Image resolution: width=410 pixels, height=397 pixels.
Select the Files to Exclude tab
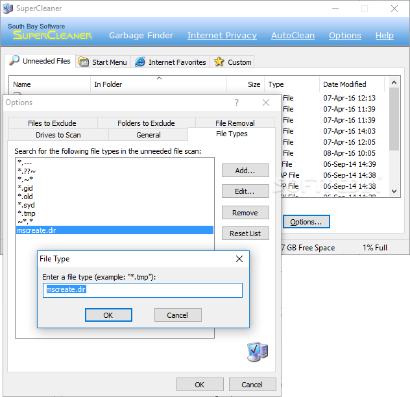[x=53, y=123]
